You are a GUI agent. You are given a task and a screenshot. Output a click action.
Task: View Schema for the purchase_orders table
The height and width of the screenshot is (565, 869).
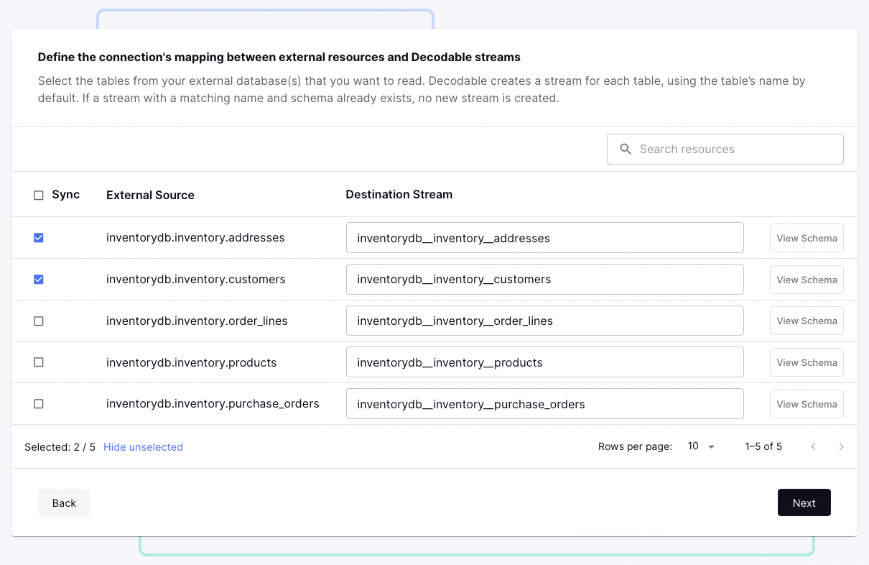pos(807,403)
